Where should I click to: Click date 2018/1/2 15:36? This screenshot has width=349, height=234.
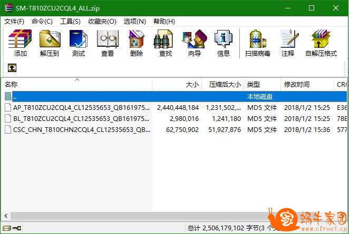307,130
